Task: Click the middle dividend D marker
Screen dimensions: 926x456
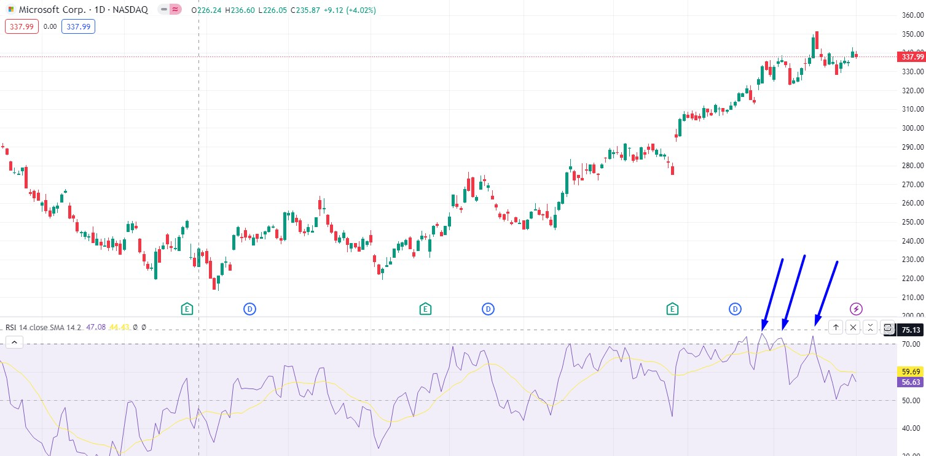Action: [x=488, y=309]
